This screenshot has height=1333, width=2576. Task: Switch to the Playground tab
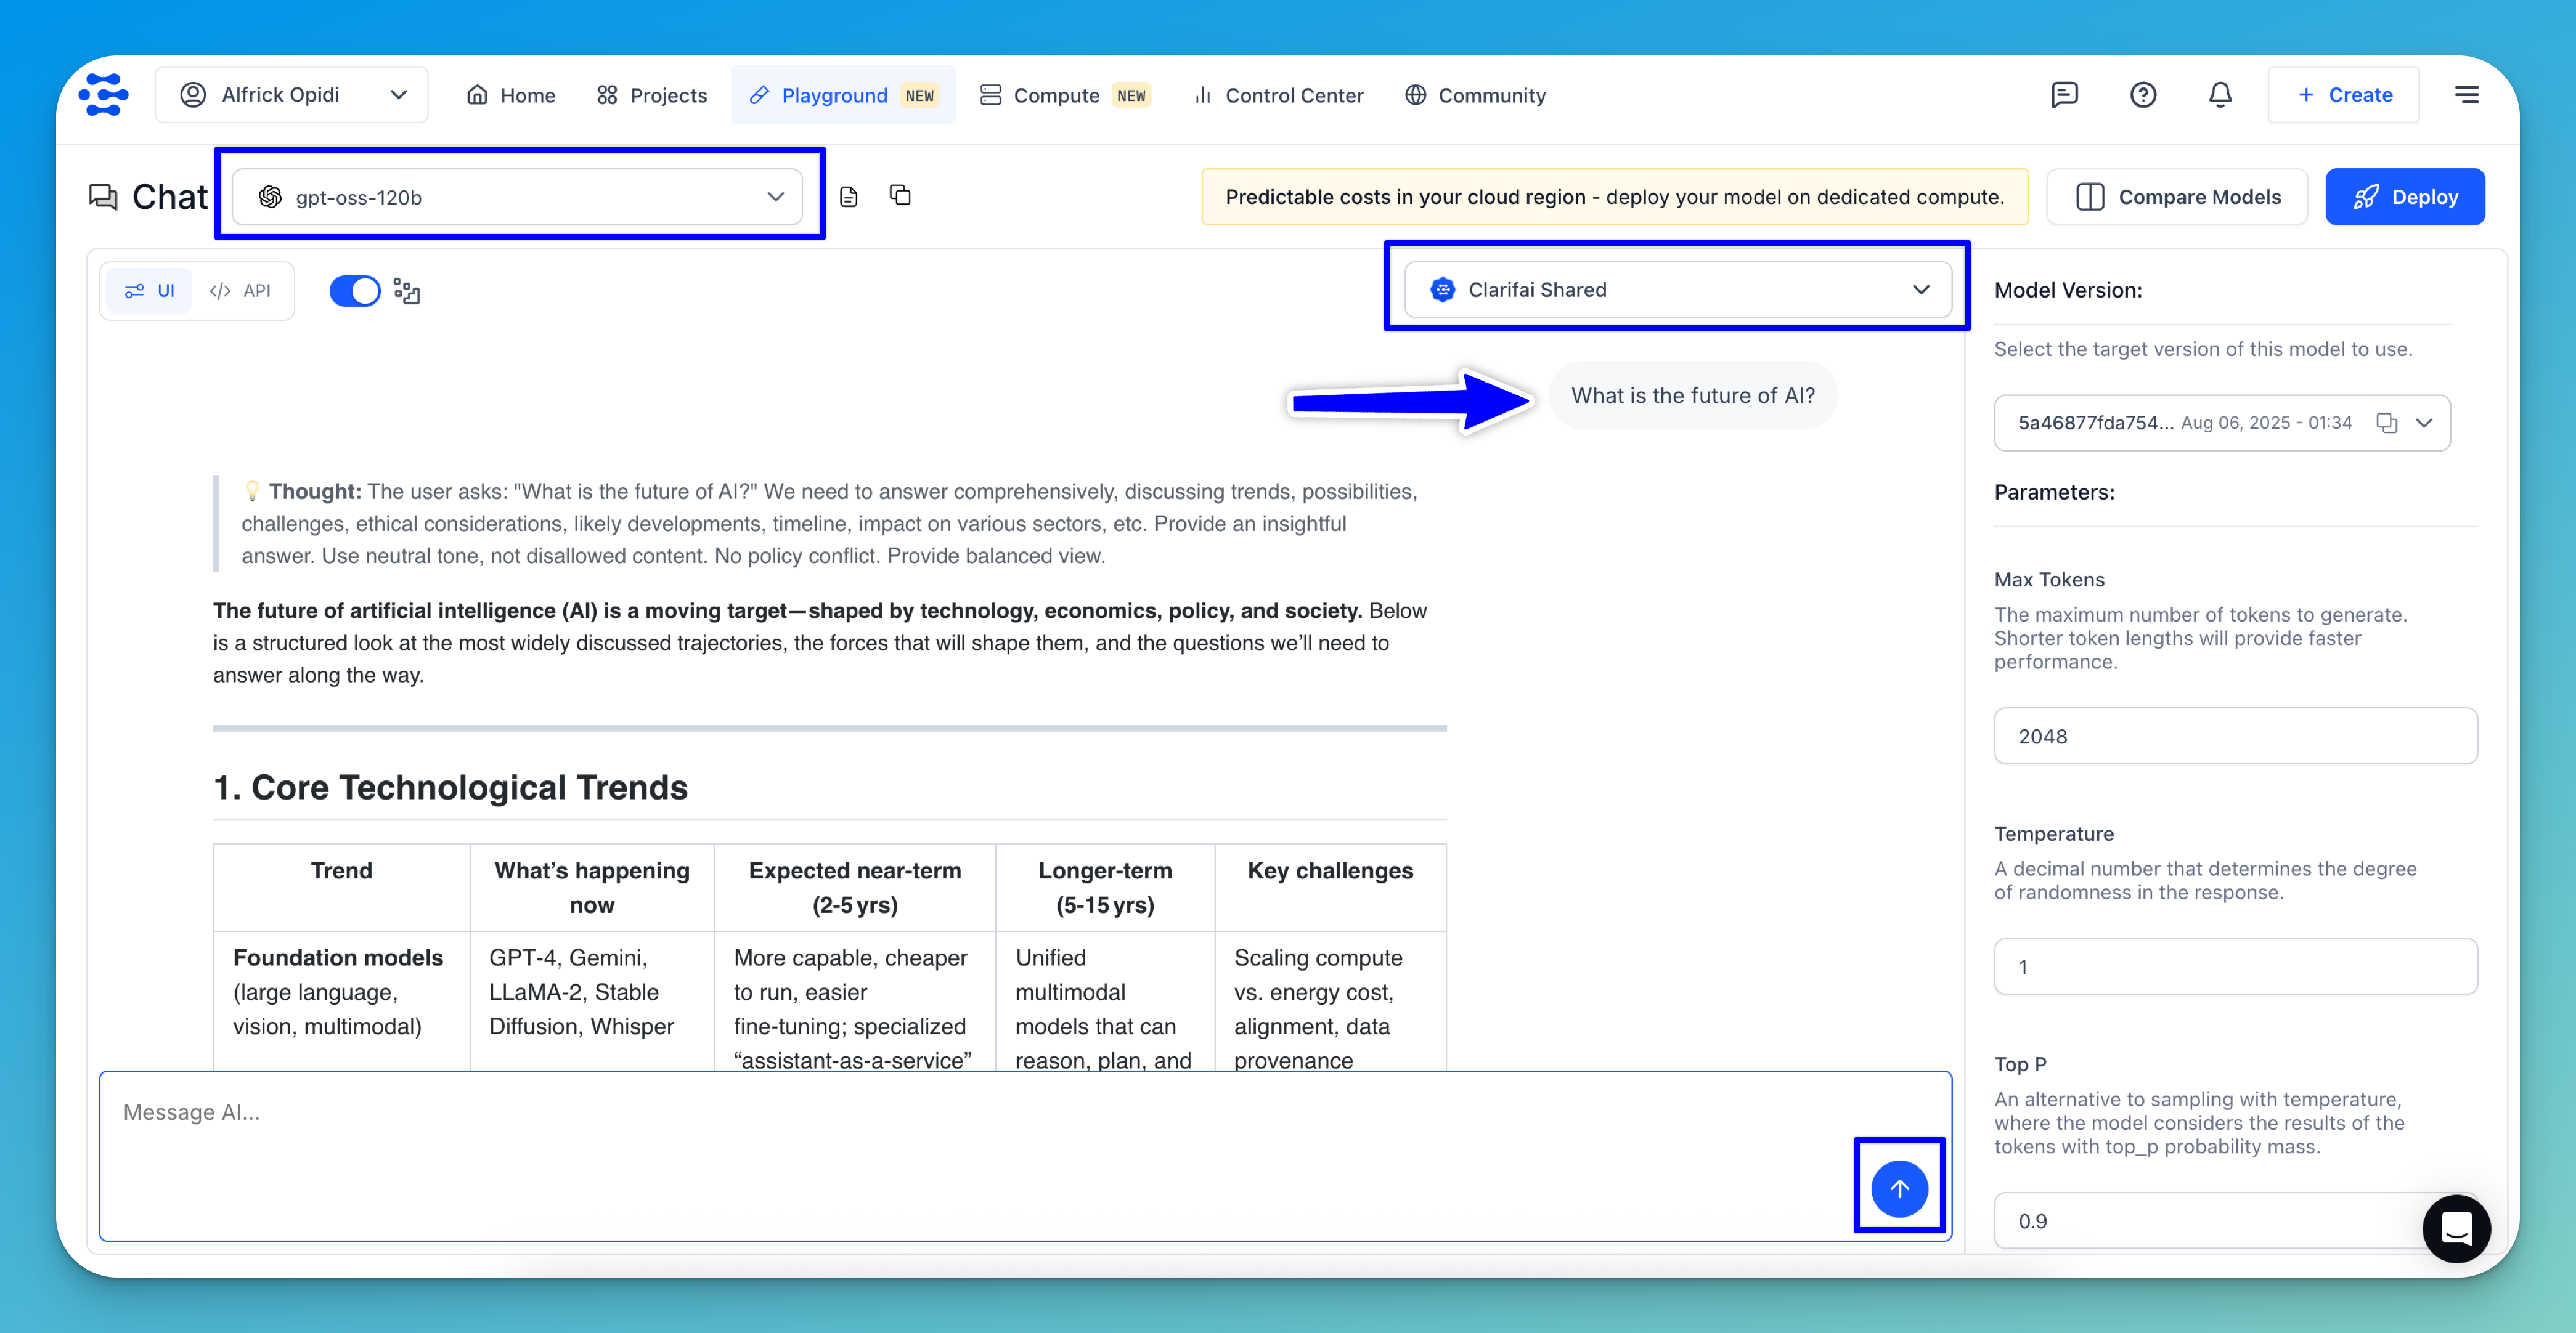click(x=843, y=95)
